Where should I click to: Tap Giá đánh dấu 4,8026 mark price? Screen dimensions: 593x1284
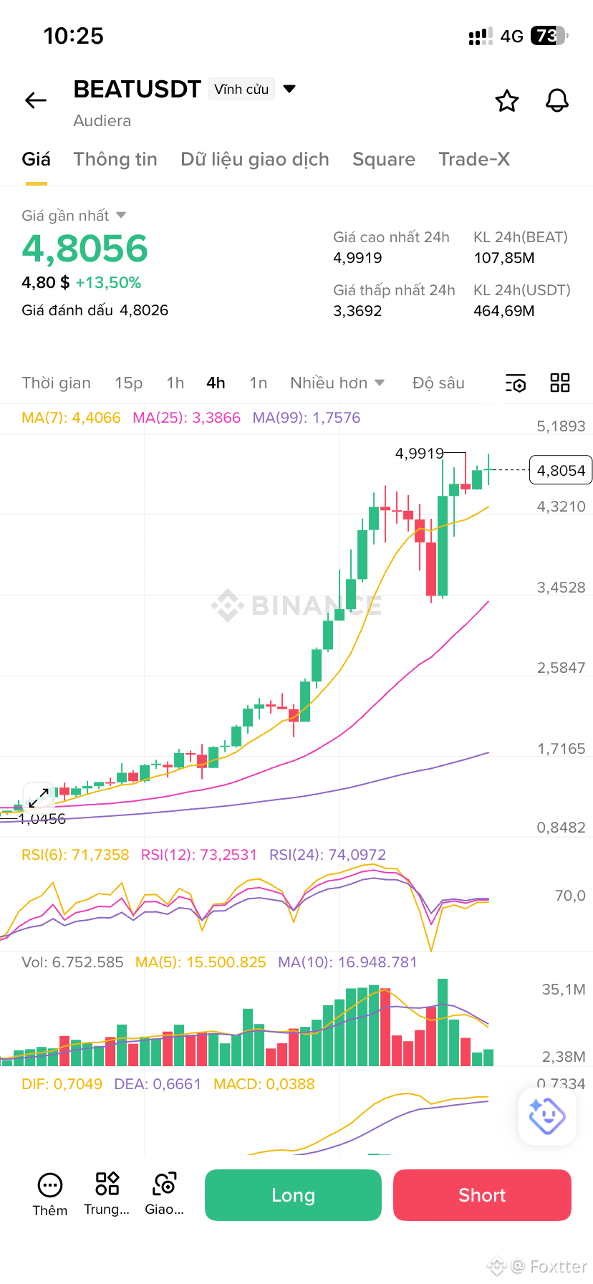[x=95, y=310]
